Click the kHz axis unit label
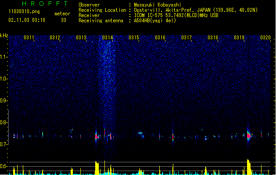Image resolution: width=276 pixels, height=175 pixels. click(4, 35)
